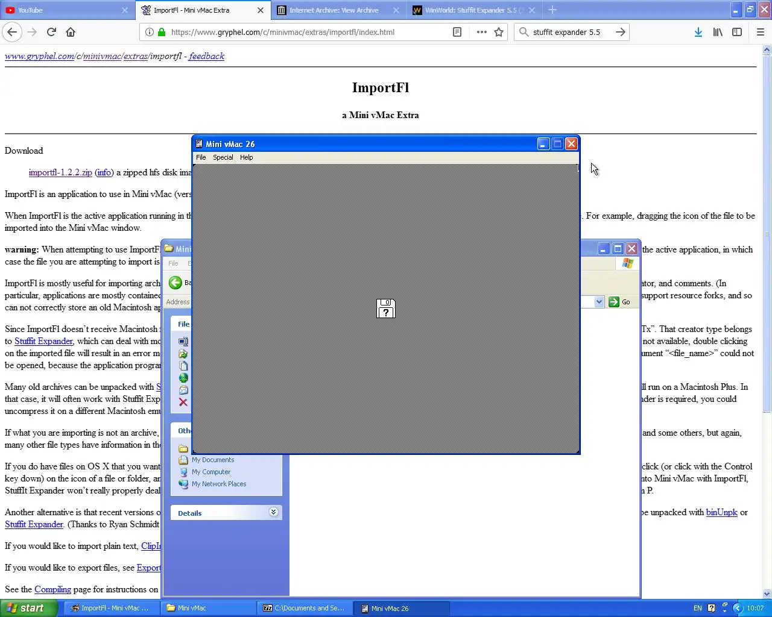Open site information icon in URL bar
The image size is (772, 617).
(x=149, y=32)
